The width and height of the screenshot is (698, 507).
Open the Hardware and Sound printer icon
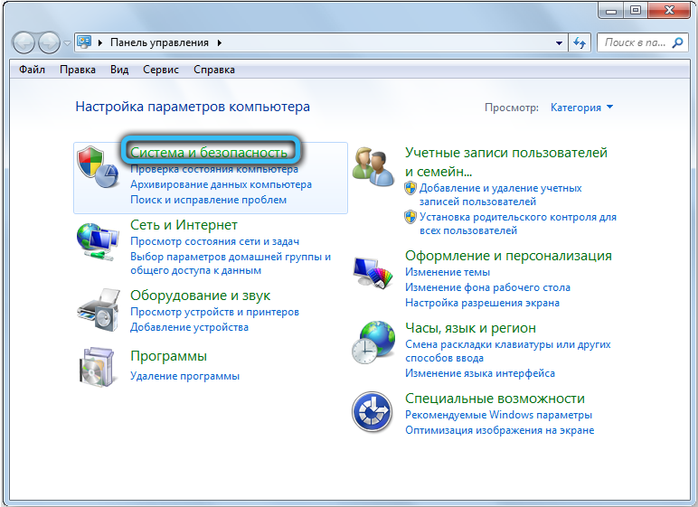[x=99, y=310]
